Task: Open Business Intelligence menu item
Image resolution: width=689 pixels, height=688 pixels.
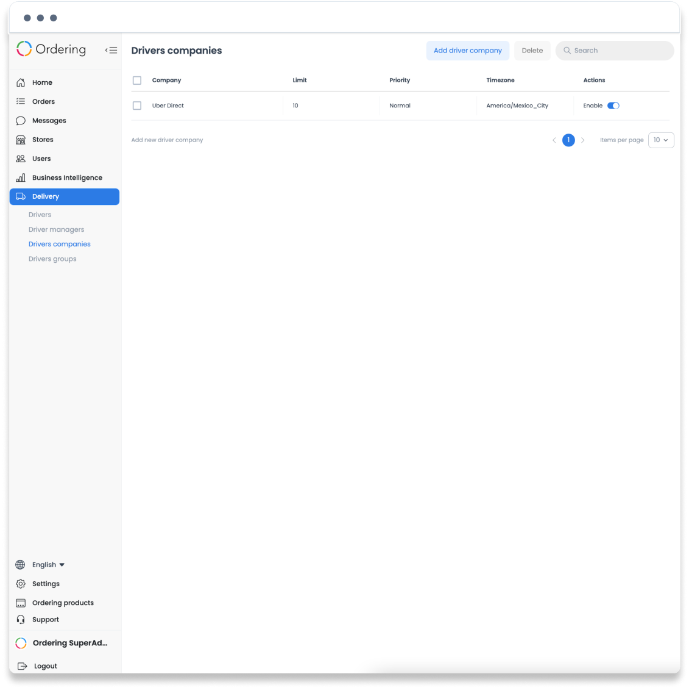Action: [x=64, y=177]
